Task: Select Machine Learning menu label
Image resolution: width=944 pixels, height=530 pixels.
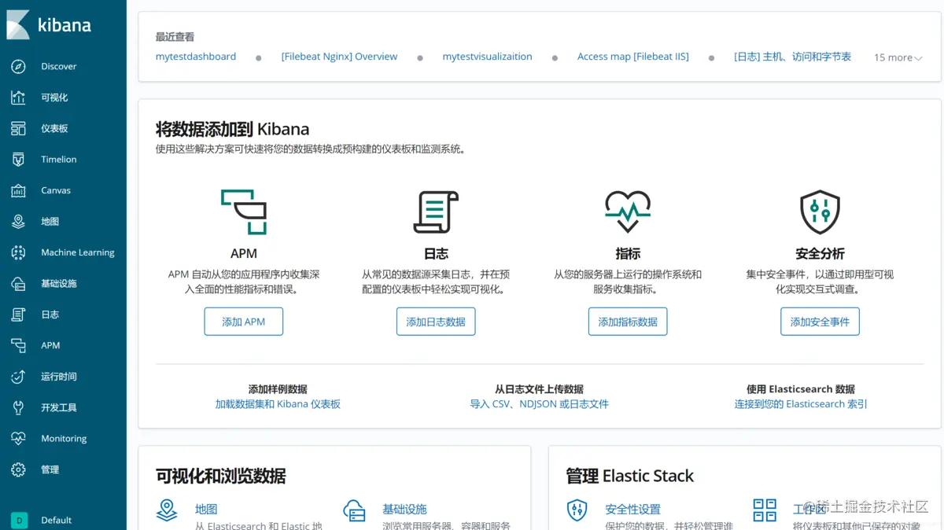Action: (78, 252)
